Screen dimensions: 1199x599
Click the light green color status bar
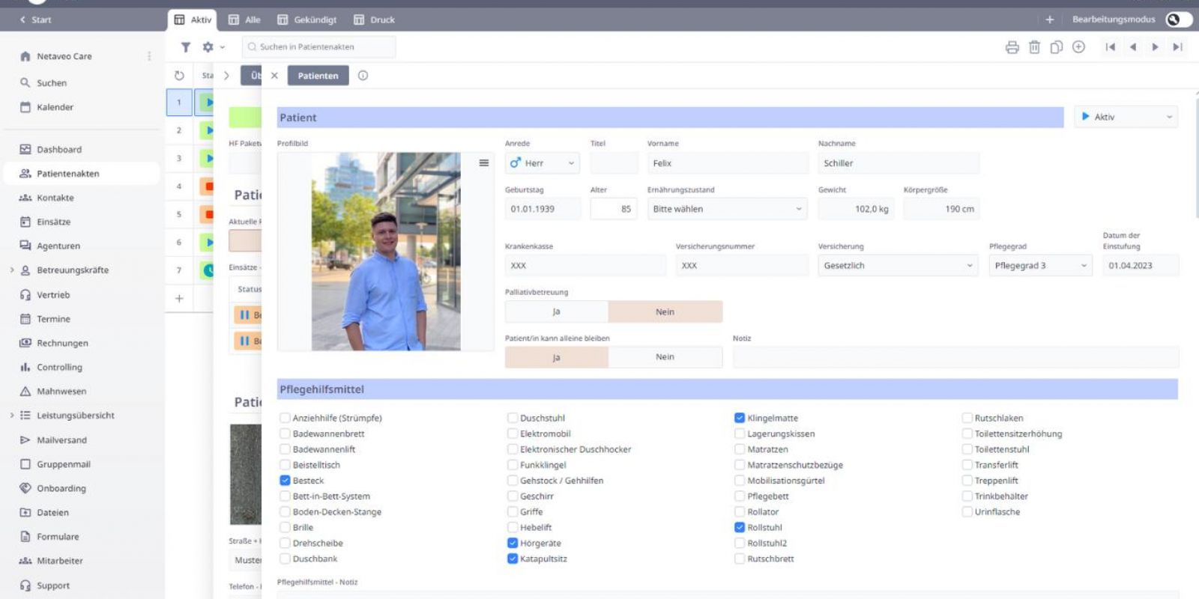245,117
